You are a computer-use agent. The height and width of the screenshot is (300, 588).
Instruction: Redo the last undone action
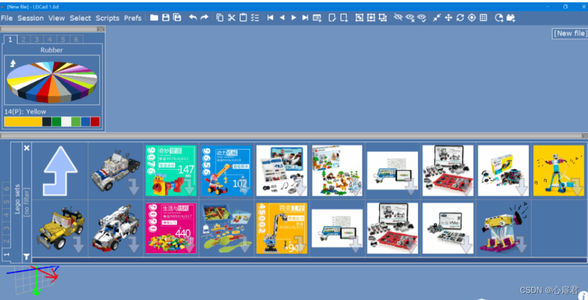coord(204,18)
